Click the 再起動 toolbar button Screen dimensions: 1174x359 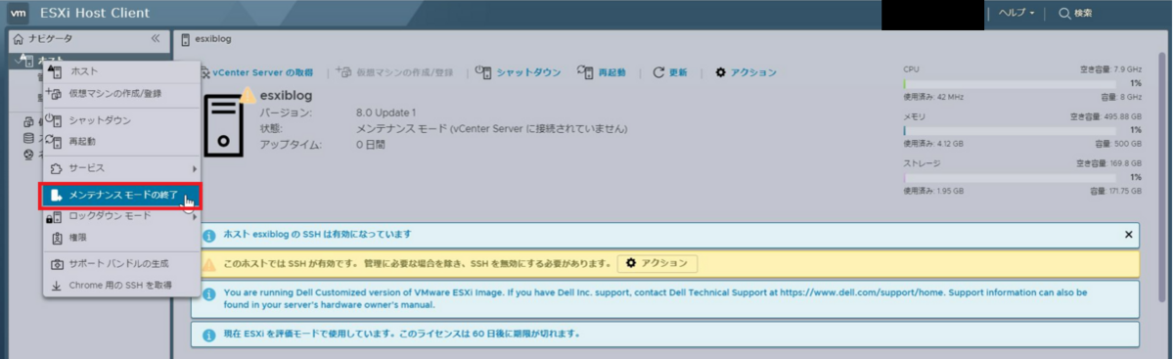click(602, 72)
